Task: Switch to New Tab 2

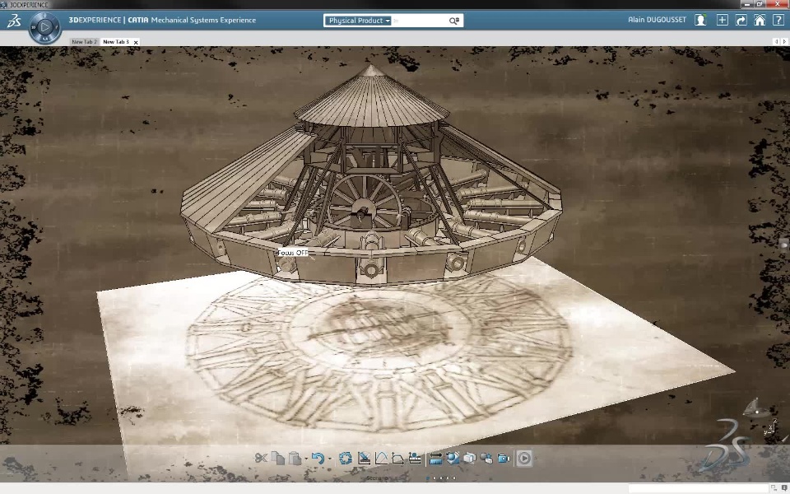Action: (x=84, y=42)
